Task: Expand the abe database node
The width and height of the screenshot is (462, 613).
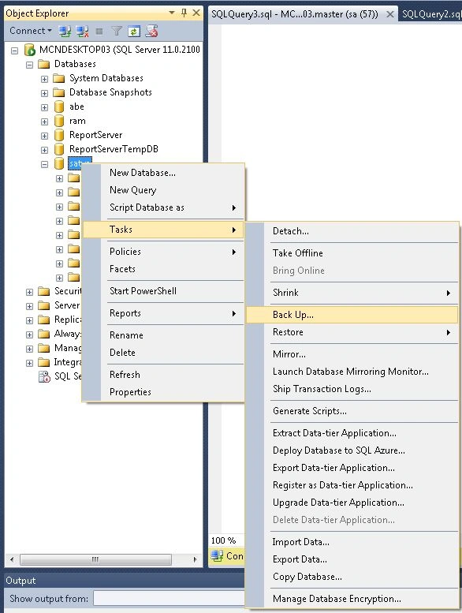Action: (44, 107)
